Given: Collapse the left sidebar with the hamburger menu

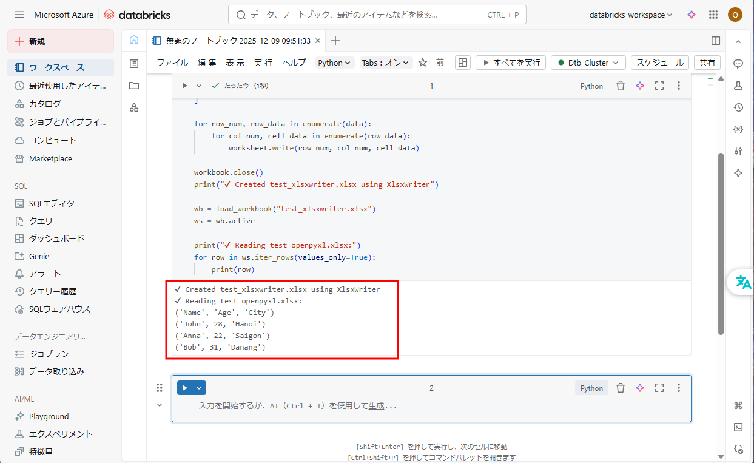Looking at the screenshot, I should tap(19, 15).
